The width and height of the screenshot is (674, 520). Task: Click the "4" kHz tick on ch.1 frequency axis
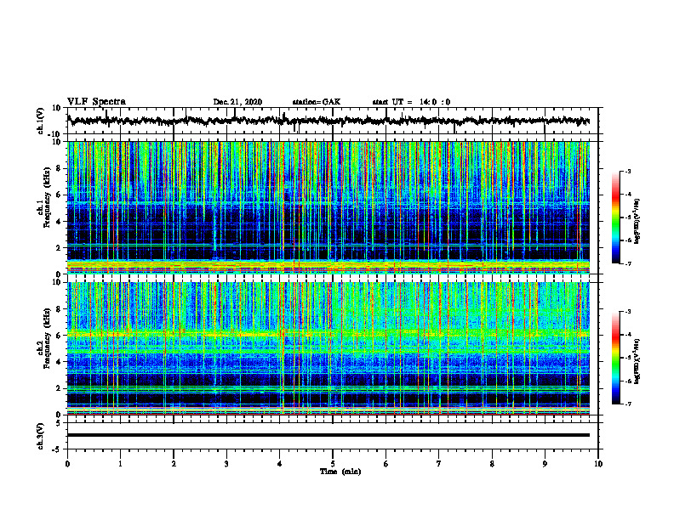[x=59, y=222]
